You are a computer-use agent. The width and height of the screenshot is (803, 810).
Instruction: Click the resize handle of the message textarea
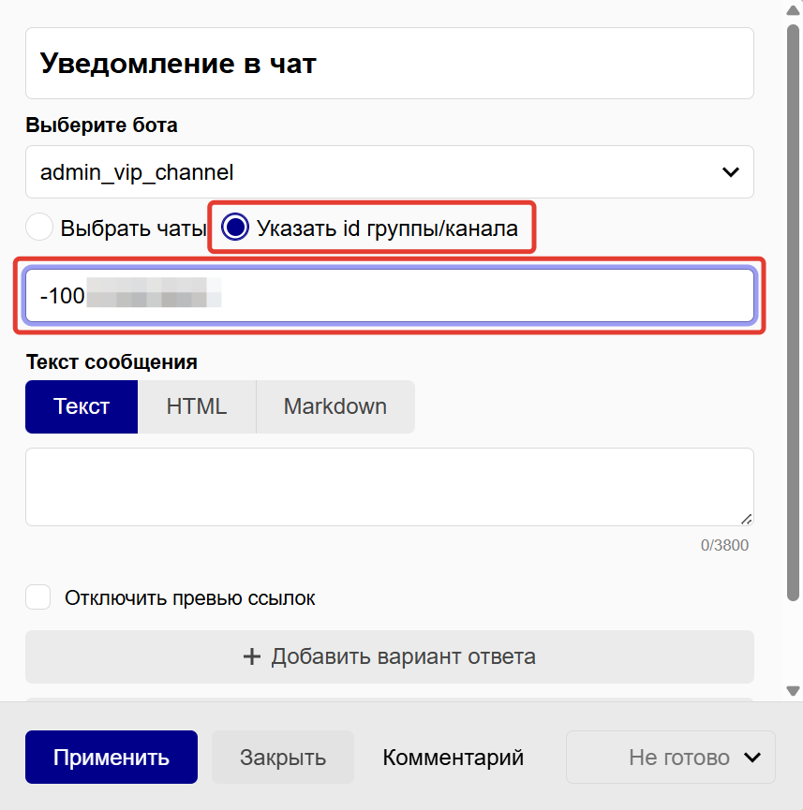point(747,517)
